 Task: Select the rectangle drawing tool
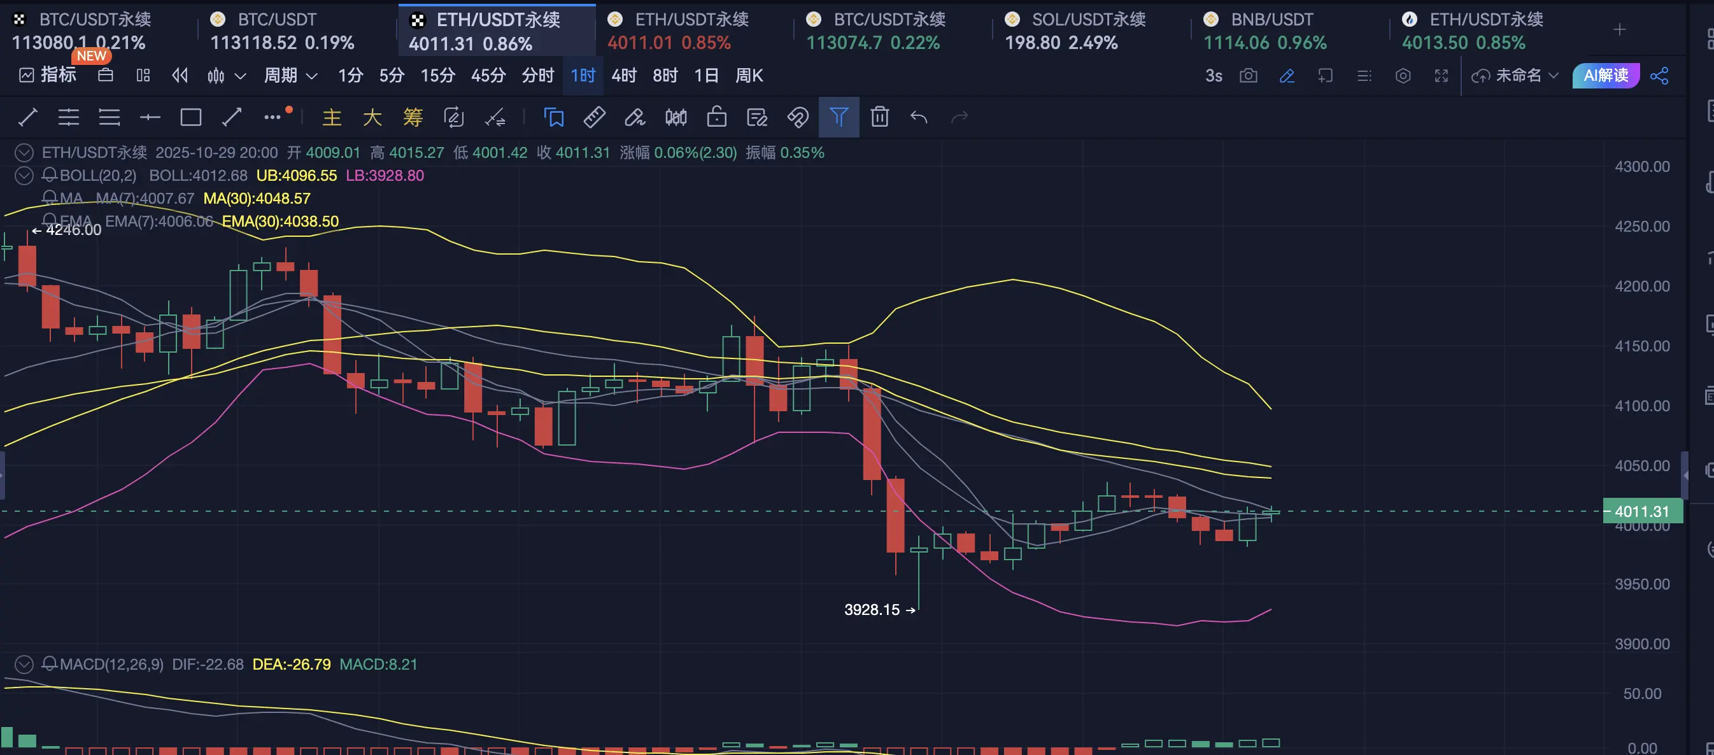click(191, 118)
